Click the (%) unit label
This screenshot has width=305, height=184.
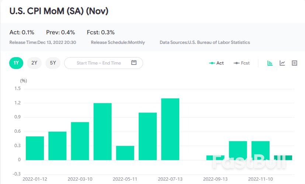tap(24, 80)
